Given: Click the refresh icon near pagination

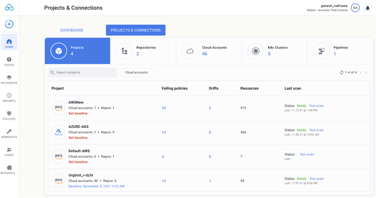Looking at the screenshot, I should click(341, 73).
